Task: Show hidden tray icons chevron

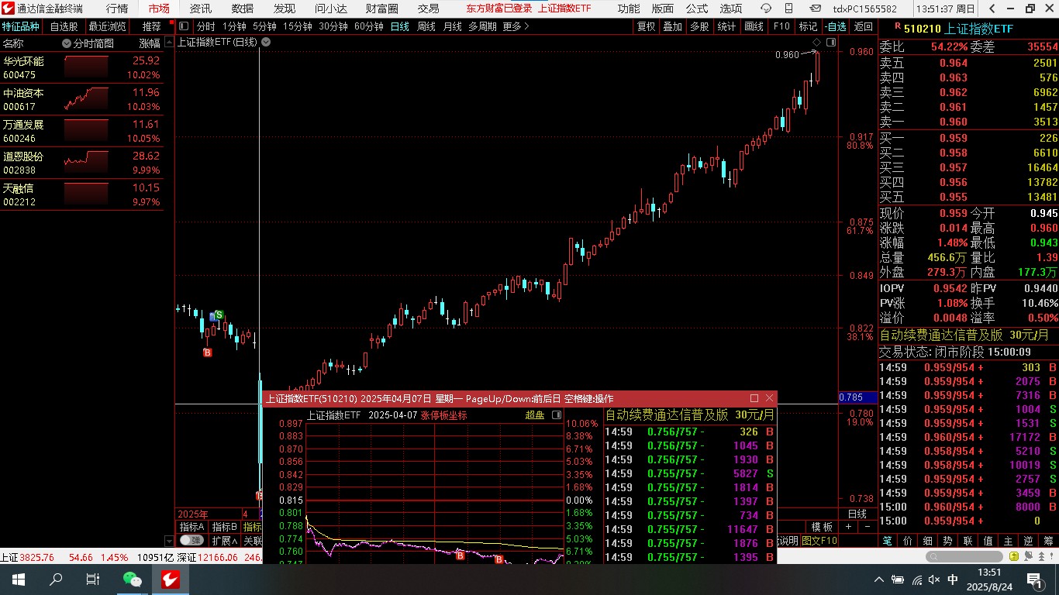Action: [878, 580]
